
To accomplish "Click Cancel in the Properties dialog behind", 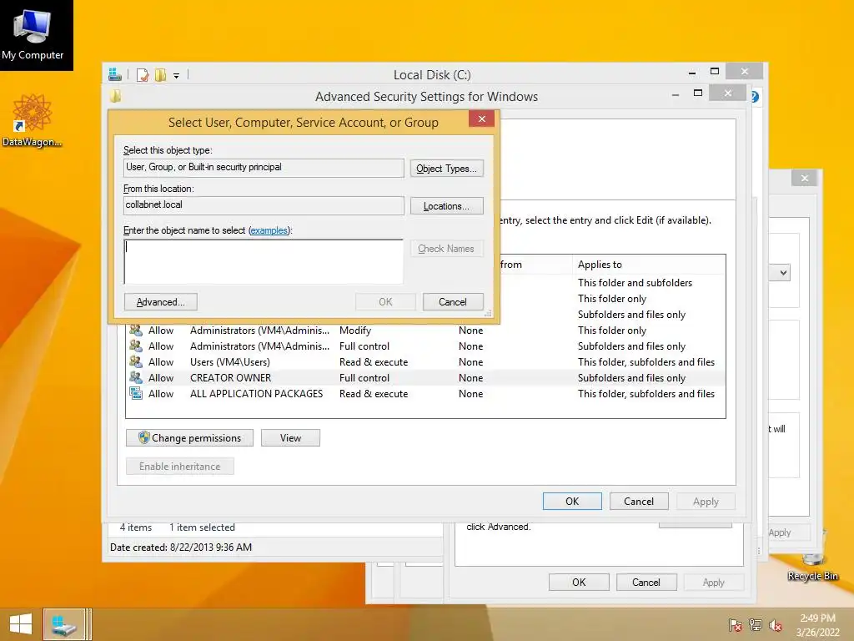I will [646, 582].
